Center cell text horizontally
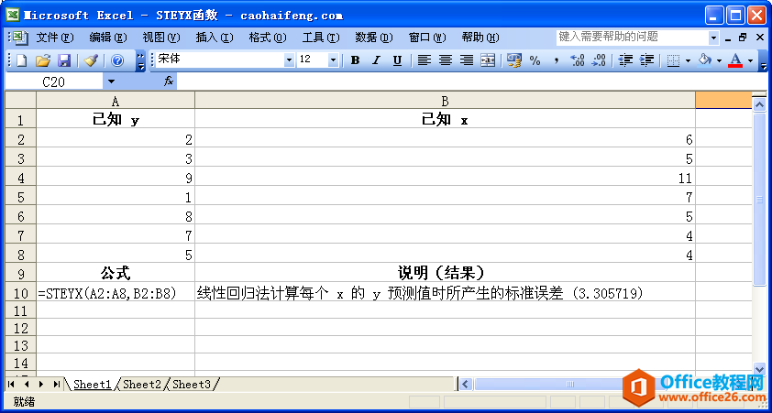The image size is (772, 413). tap(446, 60)
